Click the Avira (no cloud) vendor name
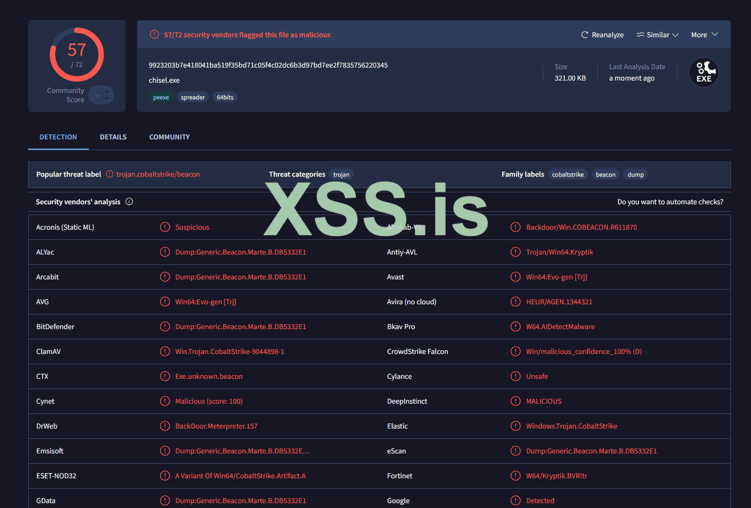This screenshot has width=751, height=508. coord(412,302)
